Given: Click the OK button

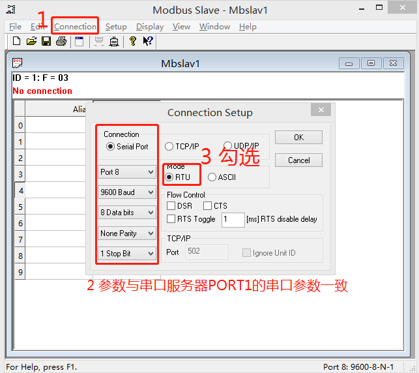Looking at the screenshot, I should [298, 138].
